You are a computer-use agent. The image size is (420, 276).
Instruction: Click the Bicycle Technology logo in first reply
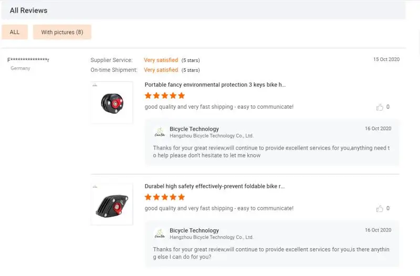(x=160, y=132)
